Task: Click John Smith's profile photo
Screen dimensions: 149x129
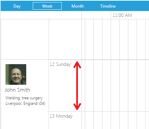Action: (x=16, y=75)
